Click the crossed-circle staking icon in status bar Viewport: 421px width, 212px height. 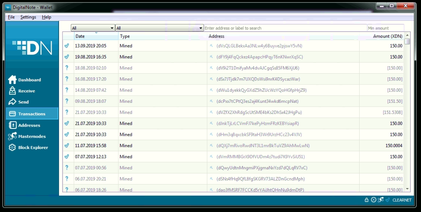pos(374,200)
